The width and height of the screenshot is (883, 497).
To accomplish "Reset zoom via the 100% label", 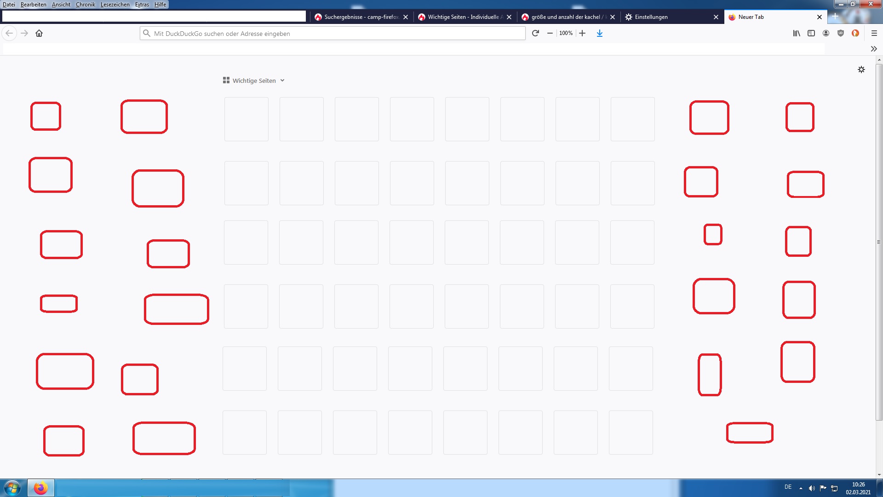I will pyautogui.click(x=566, y=33).
